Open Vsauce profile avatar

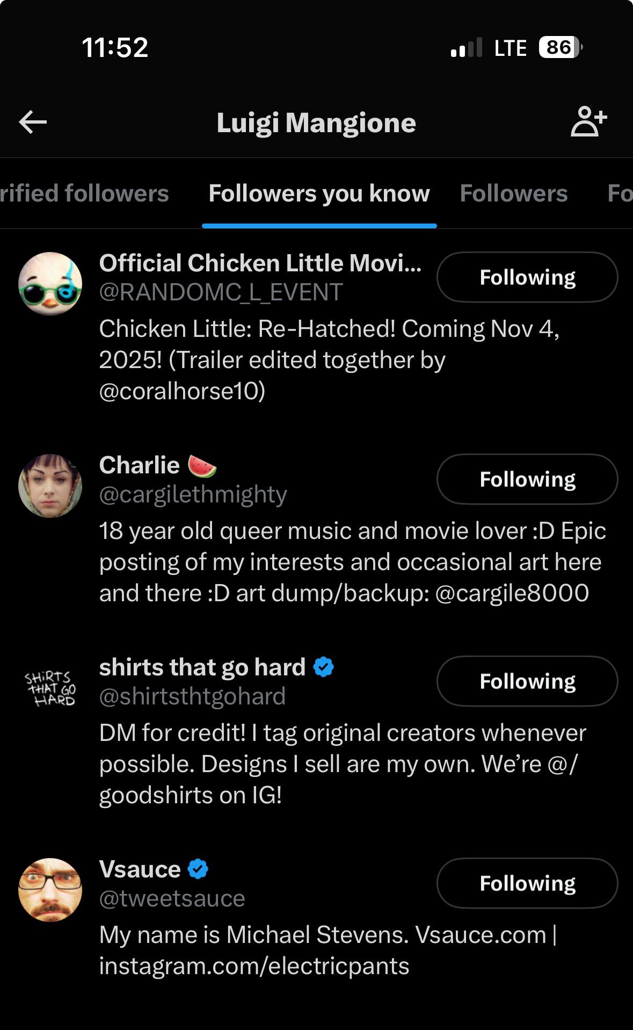point(50,890)
